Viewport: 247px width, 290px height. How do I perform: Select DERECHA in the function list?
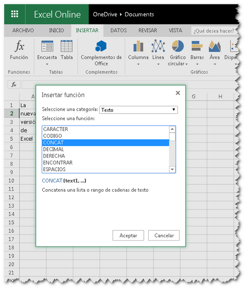(x=106, y=156)
